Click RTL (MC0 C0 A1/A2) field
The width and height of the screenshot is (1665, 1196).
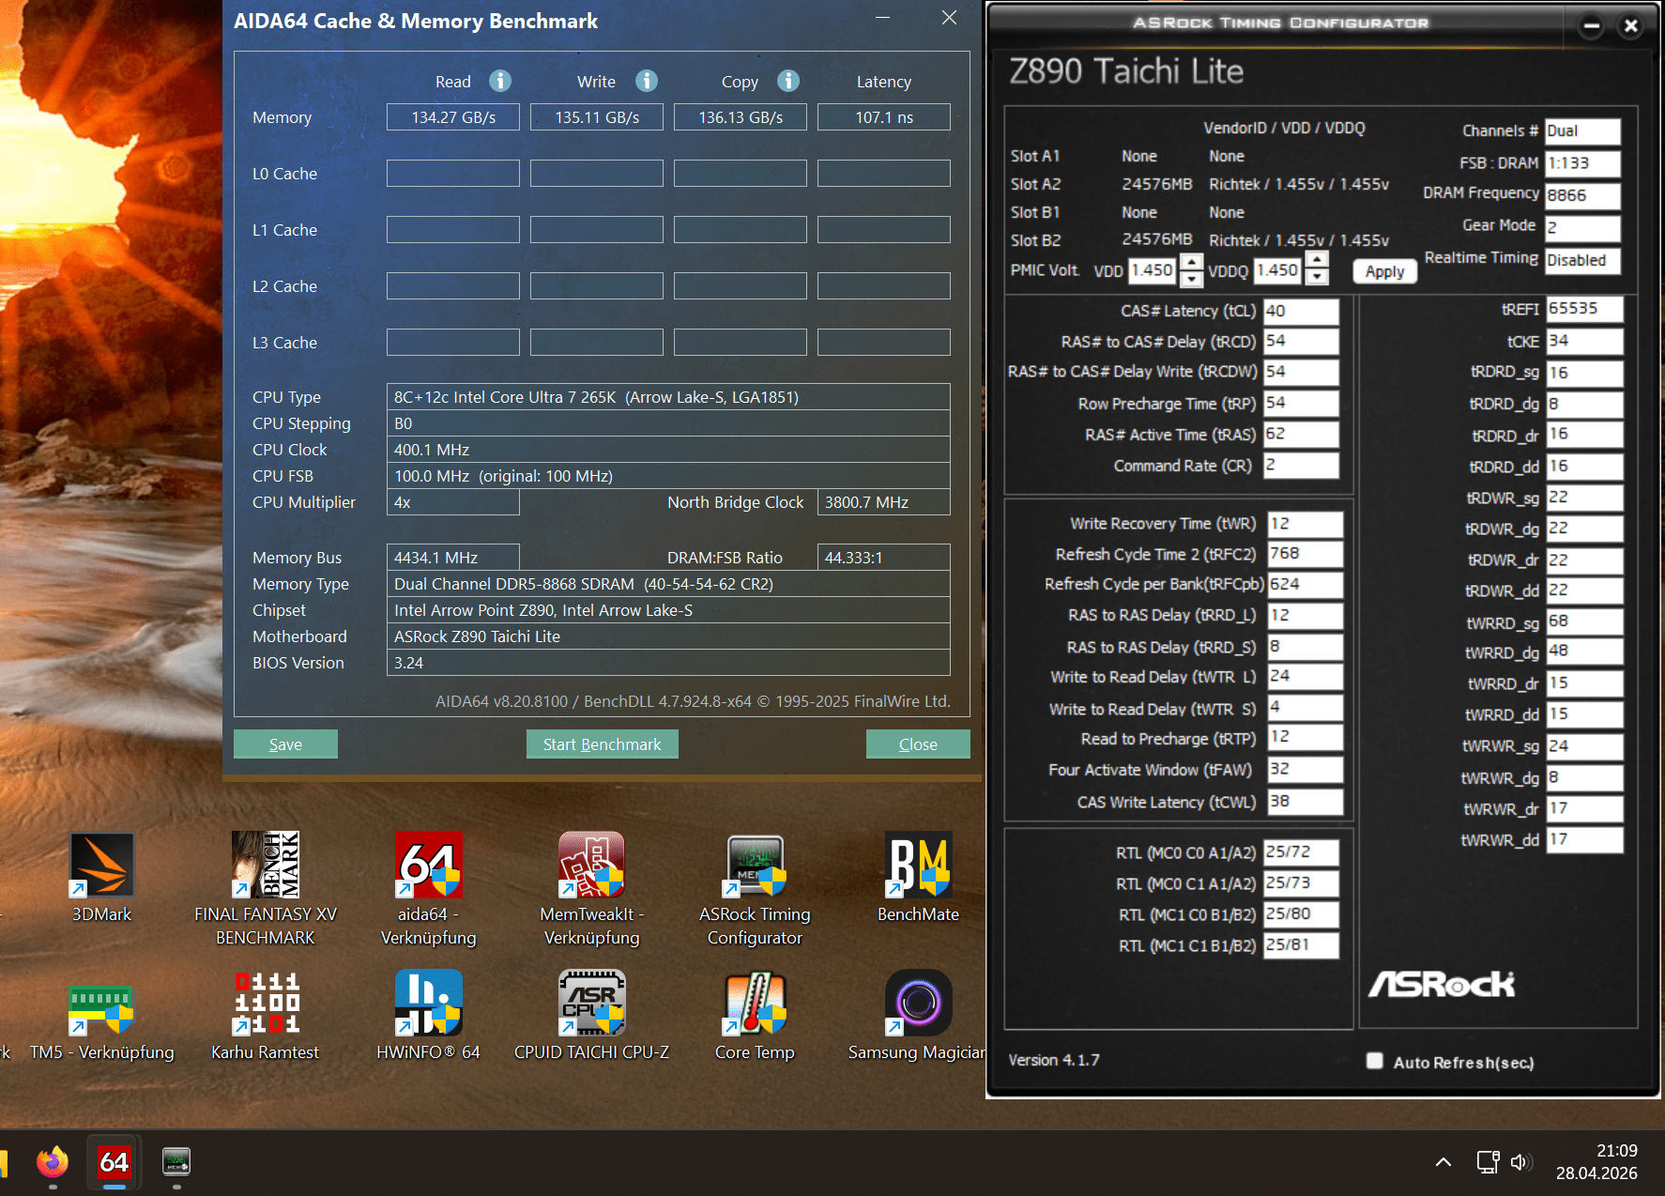pos(1301,851)
